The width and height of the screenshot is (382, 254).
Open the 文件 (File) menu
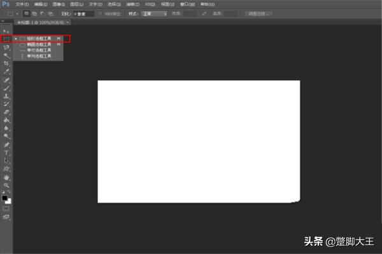point(22,4)
